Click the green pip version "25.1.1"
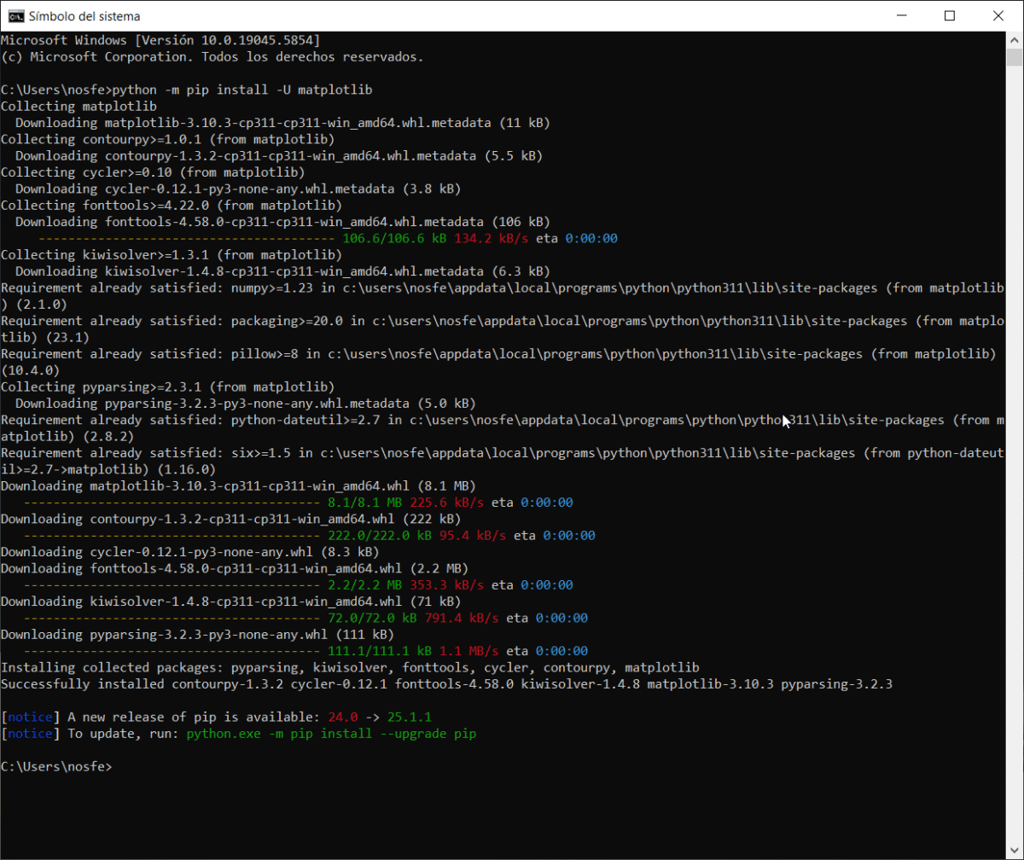 click(414, 718)
